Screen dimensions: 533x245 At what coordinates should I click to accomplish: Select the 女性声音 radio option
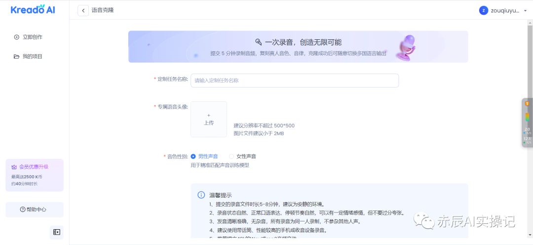[x=231, y=156]
